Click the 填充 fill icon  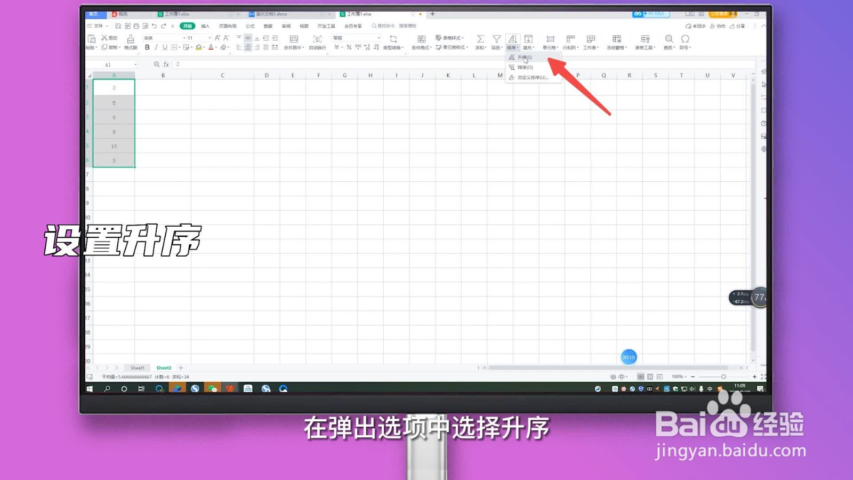(528, 39)
